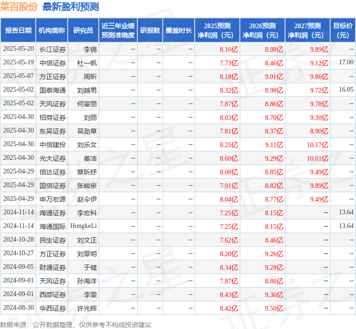356x329 pixels.
Task: Click analyst name 刘越男
Action: coord(87,90)
